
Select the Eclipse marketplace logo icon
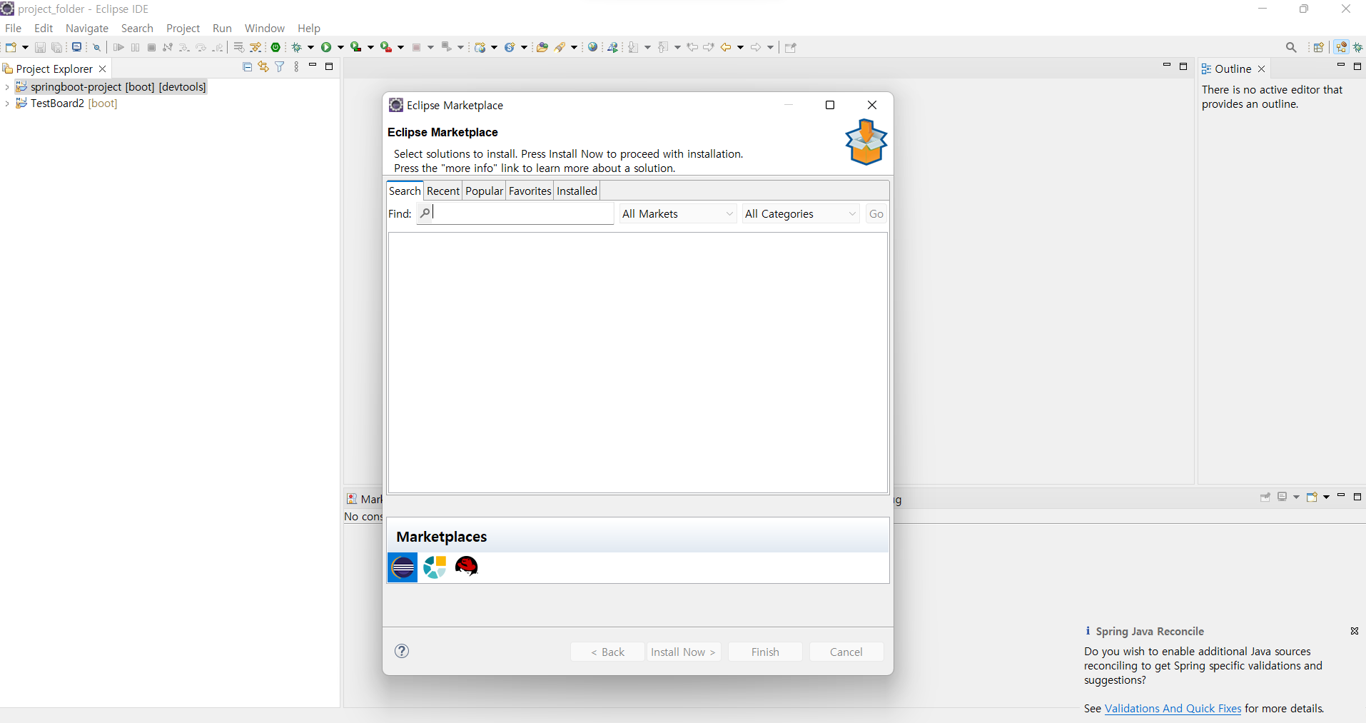403,567
